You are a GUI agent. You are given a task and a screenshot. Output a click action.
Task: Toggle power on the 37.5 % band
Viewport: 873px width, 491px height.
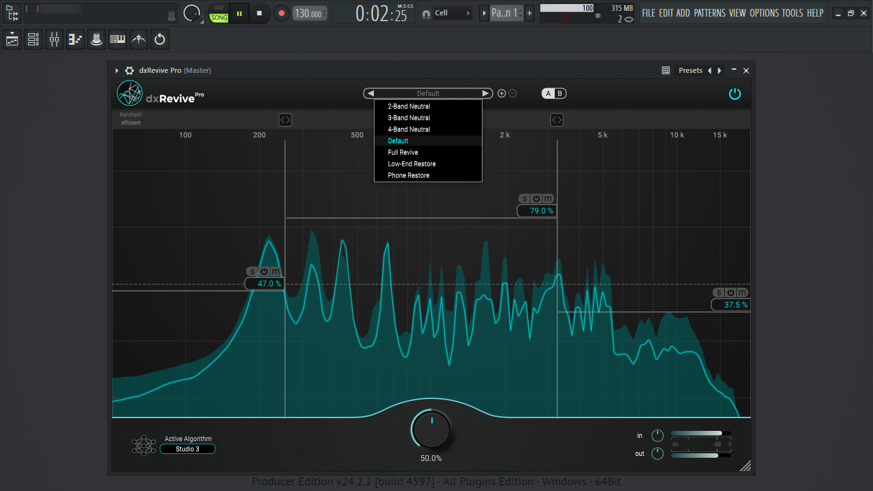tap(730, 293)
